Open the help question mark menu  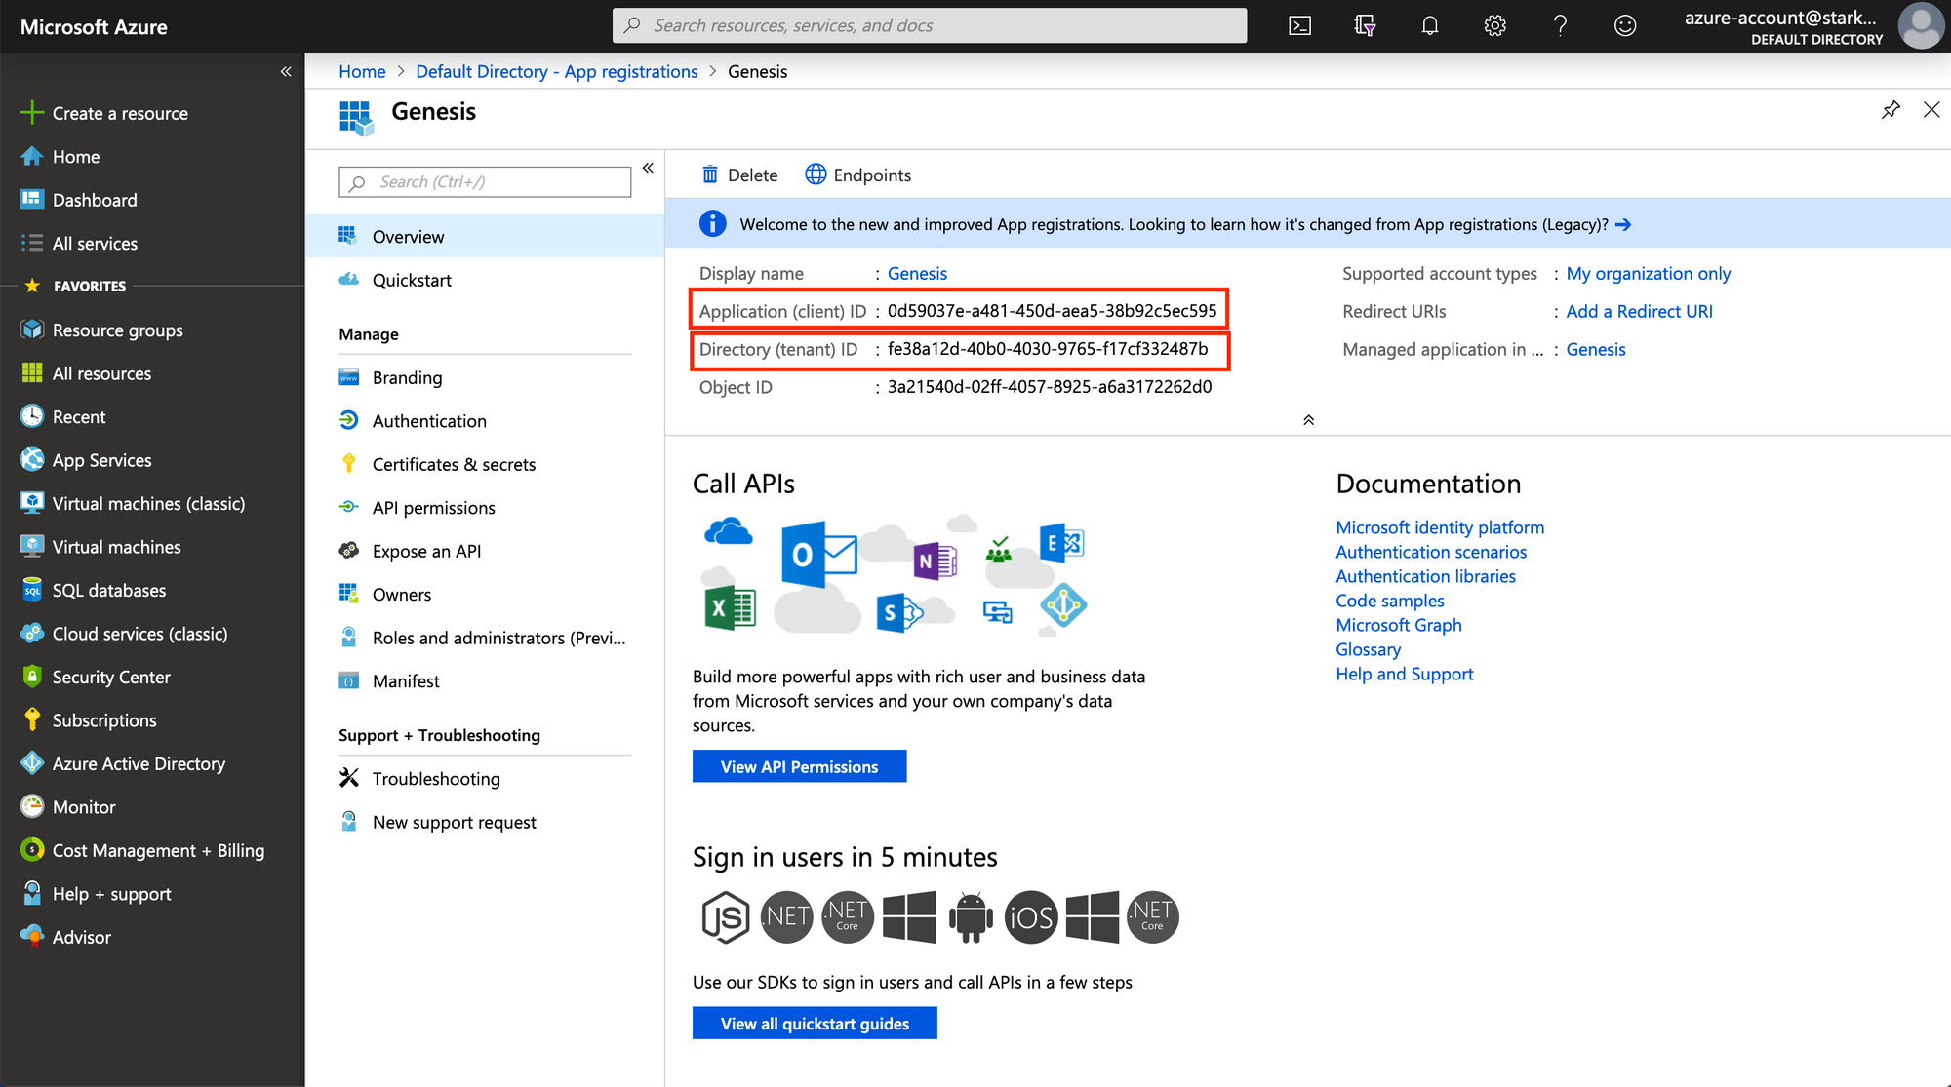(x=1560, y=25)
